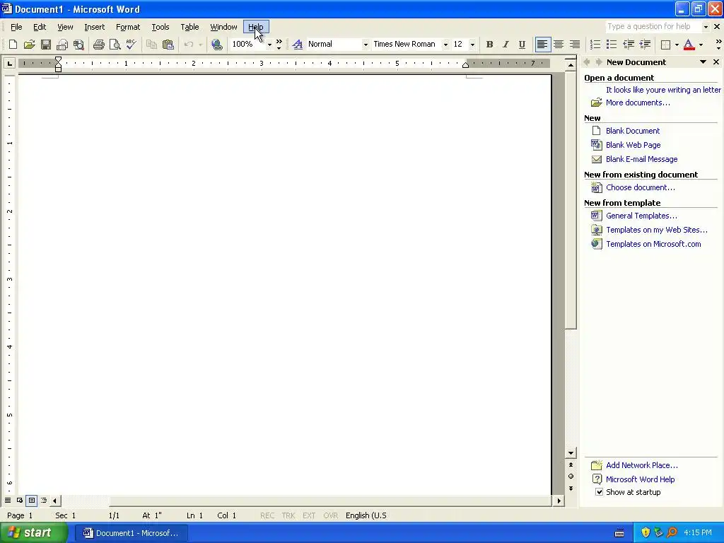Screen dimensions: 724x543
Task: Apply Bold formatting
Action: (489, 45)
